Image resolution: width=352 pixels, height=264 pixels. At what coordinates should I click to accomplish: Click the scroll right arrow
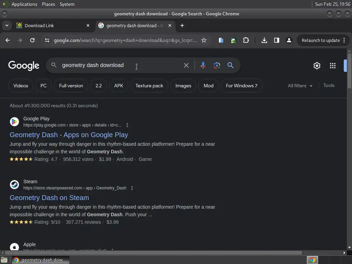coord(344,253)
